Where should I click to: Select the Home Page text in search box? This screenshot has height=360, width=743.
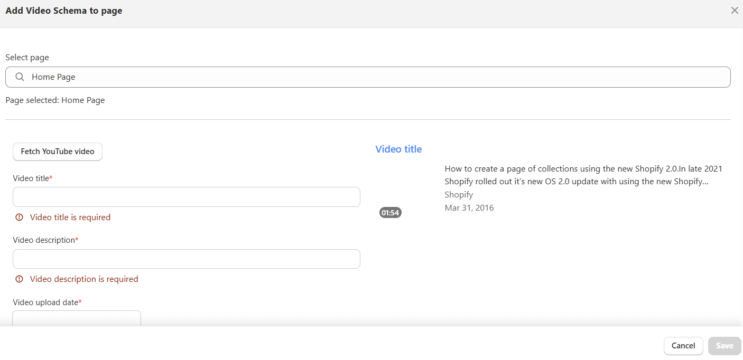click(x=54, y=77)
